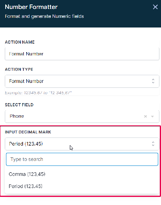Viewport: 161px width, 205px height.
Task: Open the Select Field Phone dropdown
Action: [x=82, y=116]
